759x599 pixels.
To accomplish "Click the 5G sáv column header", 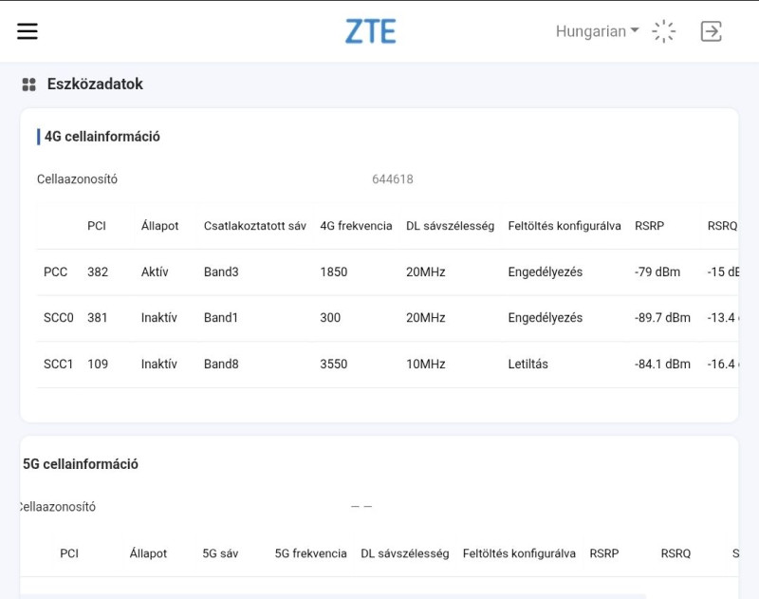I will [x=220, y=553].
